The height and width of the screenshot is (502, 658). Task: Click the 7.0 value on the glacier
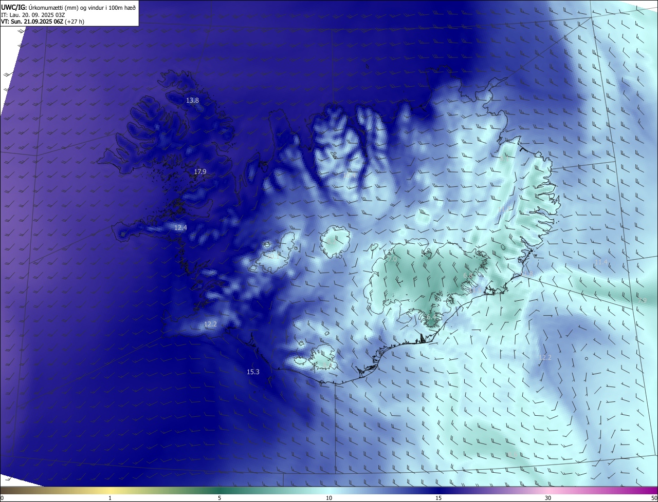[x=392, y=259]
